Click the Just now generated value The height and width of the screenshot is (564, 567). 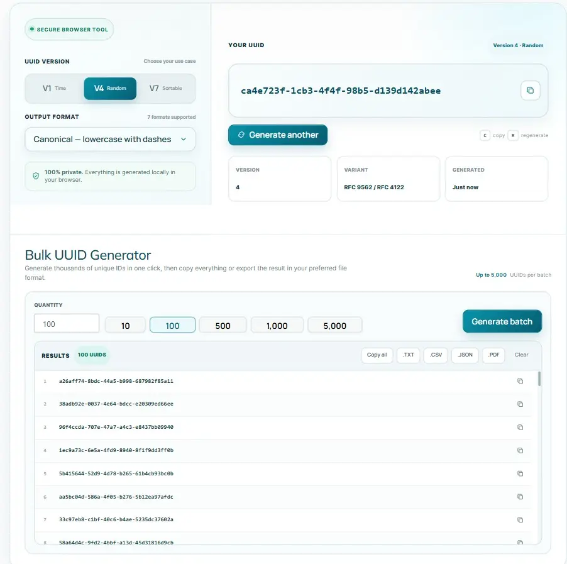(x=465, y=187)
